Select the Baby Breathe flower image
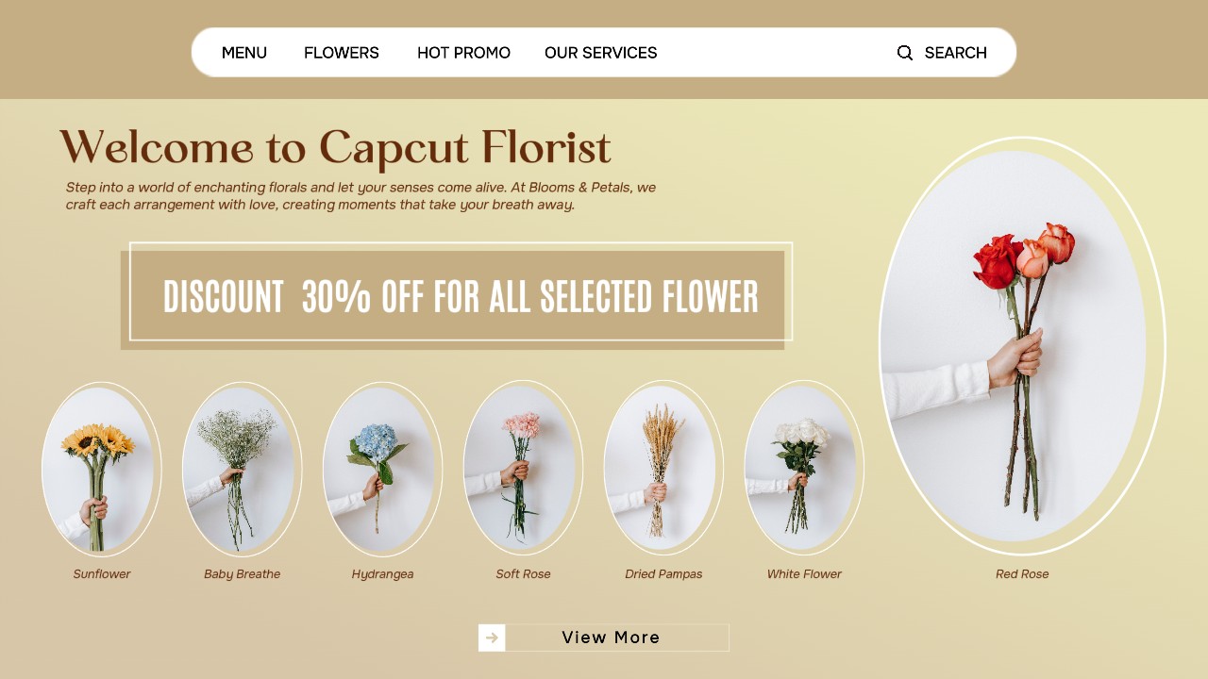Screen dimensions: 1208x679 pyautogui.click(x=242, y=469)
